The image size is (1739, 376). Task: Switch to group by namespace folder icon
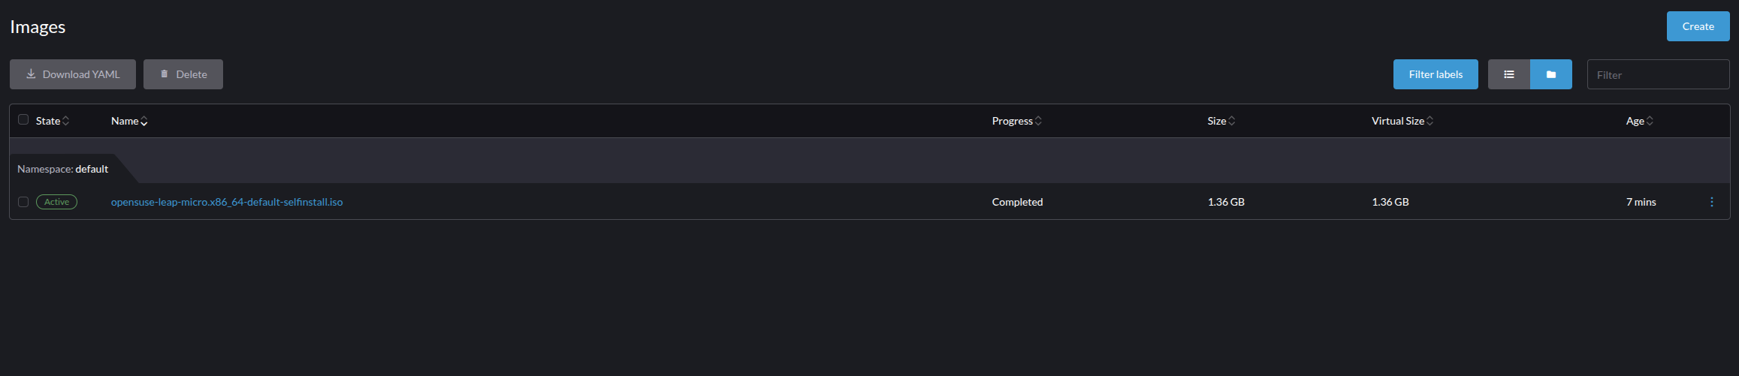click(x=1550, y=74)
